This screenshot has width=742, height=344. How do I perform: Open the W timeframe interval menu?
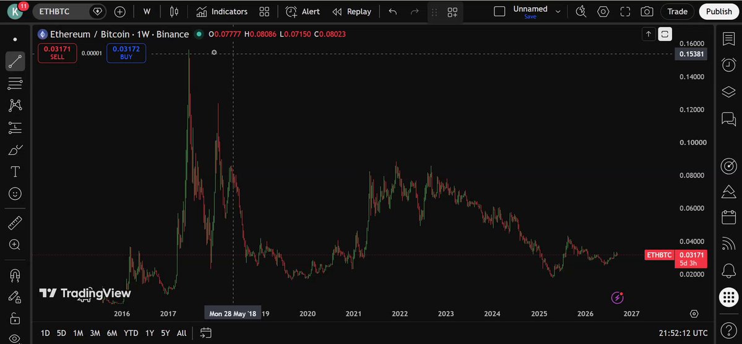(147, 11)
